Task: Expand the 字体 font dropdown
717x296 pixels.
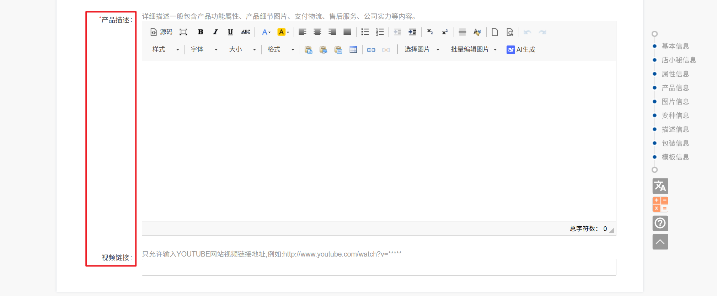Action: click(x=204, y=49)
